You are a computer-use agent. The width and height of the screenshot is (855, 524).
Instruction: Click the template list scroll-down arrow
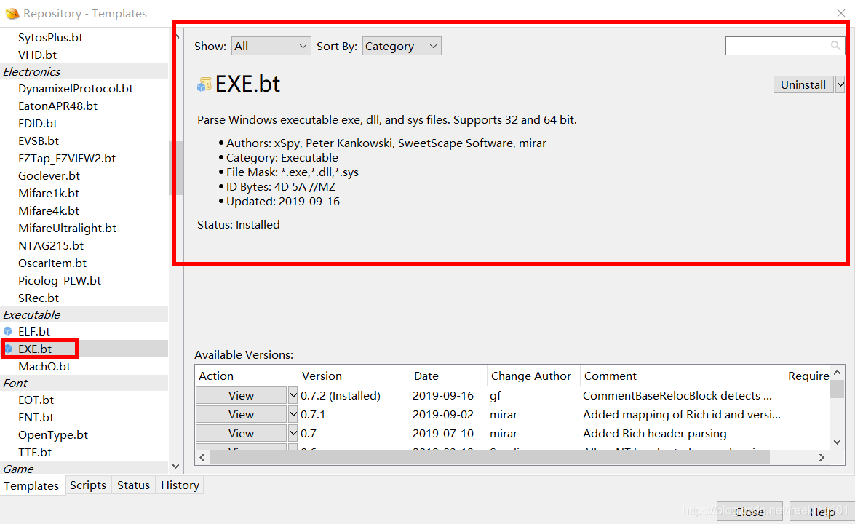click(175, 466)
